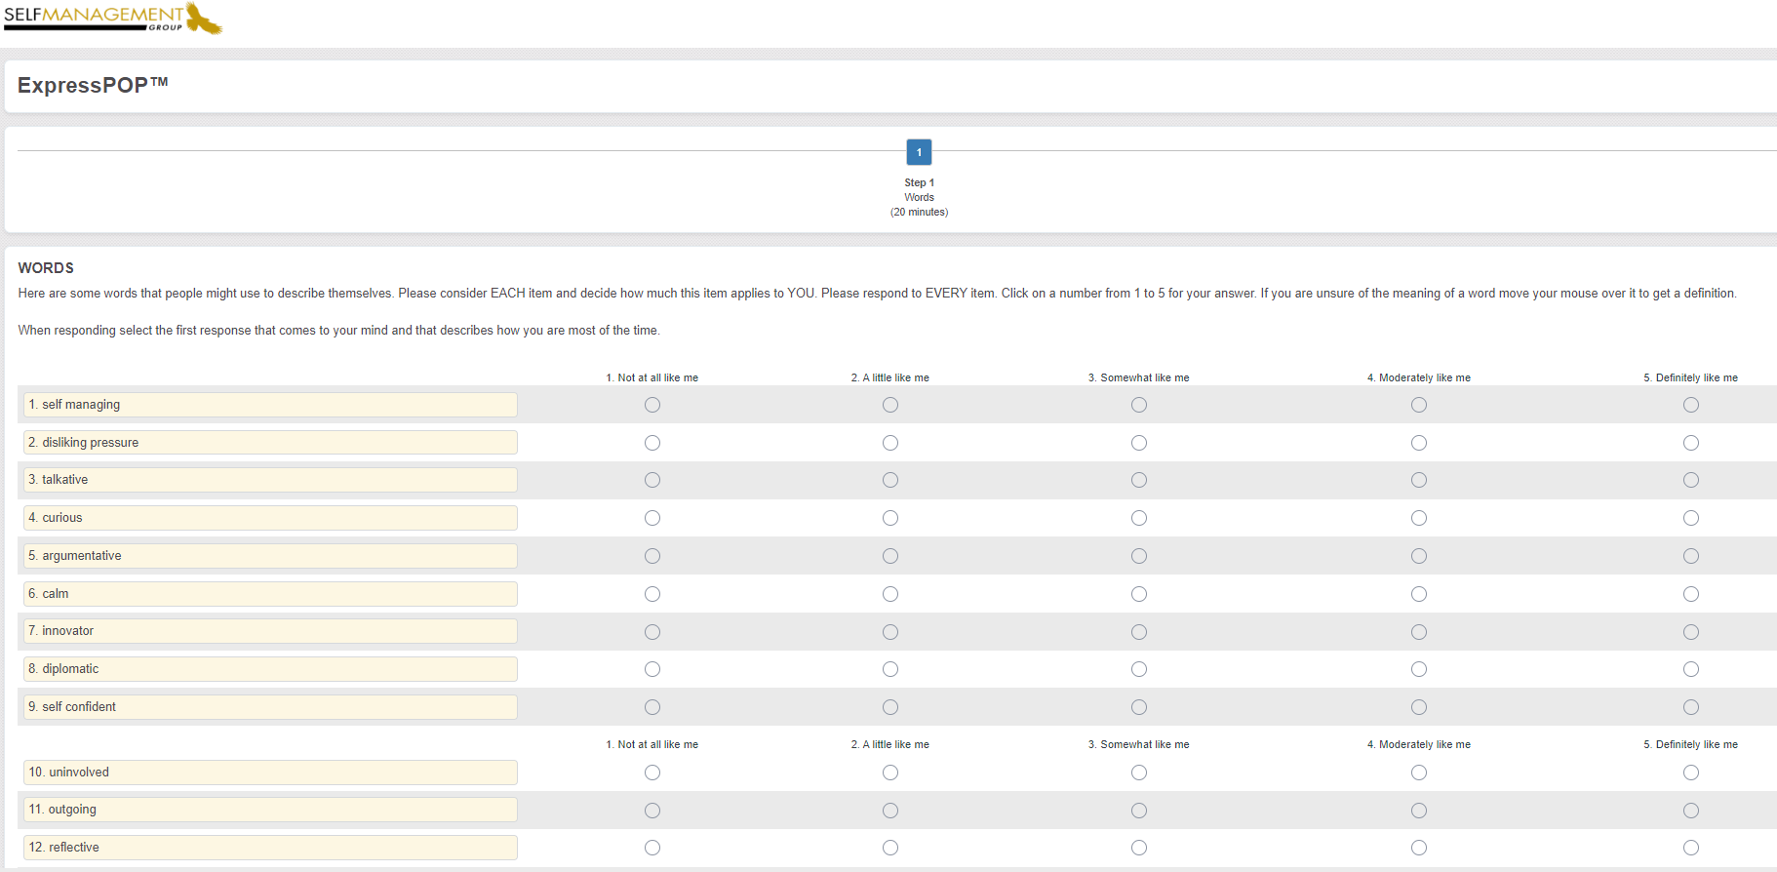Mark 'talkative' as A little like me
This screenshot has height=872, width=1777.
[890, 480]
